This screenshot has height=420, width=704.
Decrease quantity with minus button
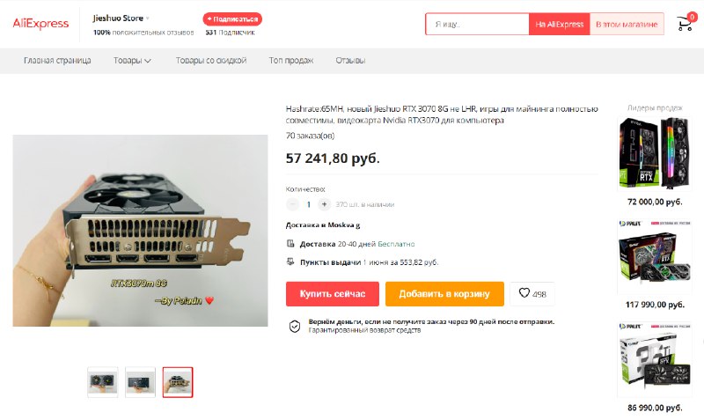coord(292,204)
